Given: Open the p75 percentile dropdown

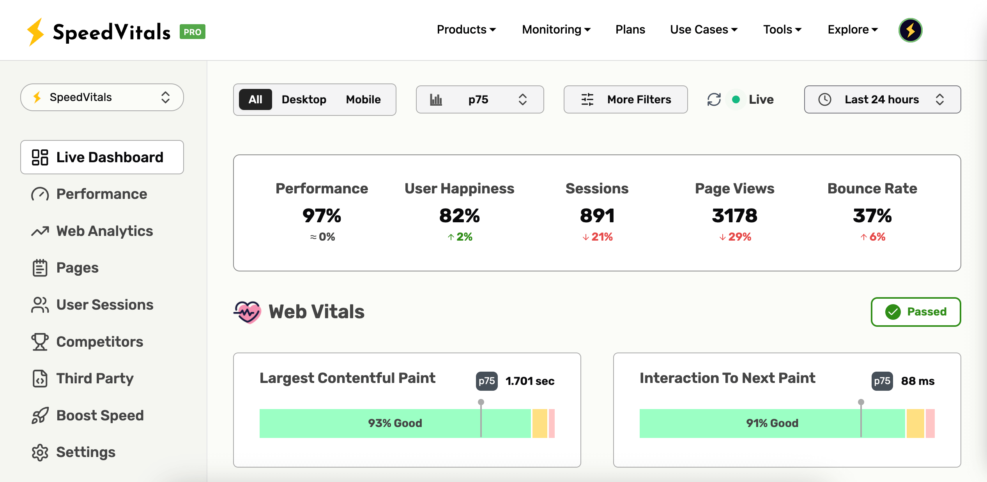Looking at the screenshot, I should coord(479,99).
